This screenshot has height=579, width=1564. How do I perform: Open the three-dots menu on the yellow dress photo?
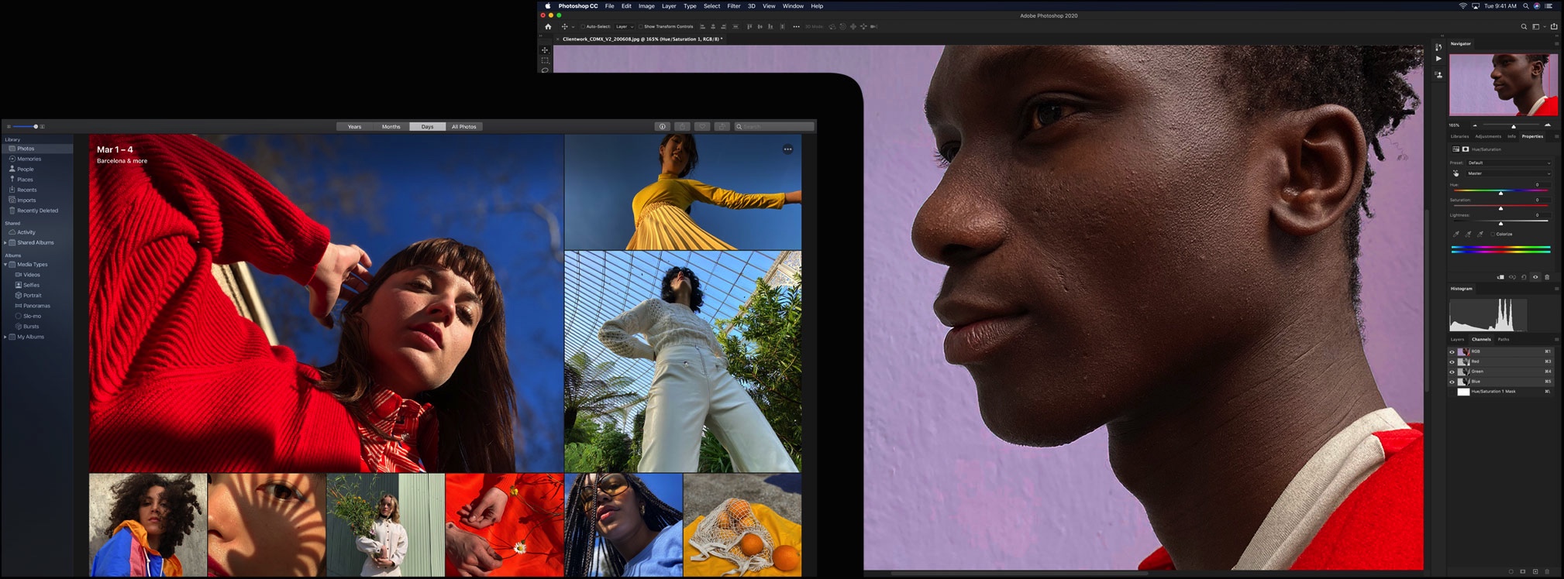click(787, 149)
